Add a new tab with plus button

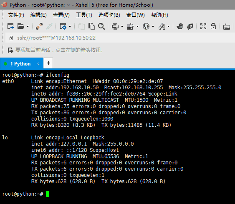tap(48, 63)
